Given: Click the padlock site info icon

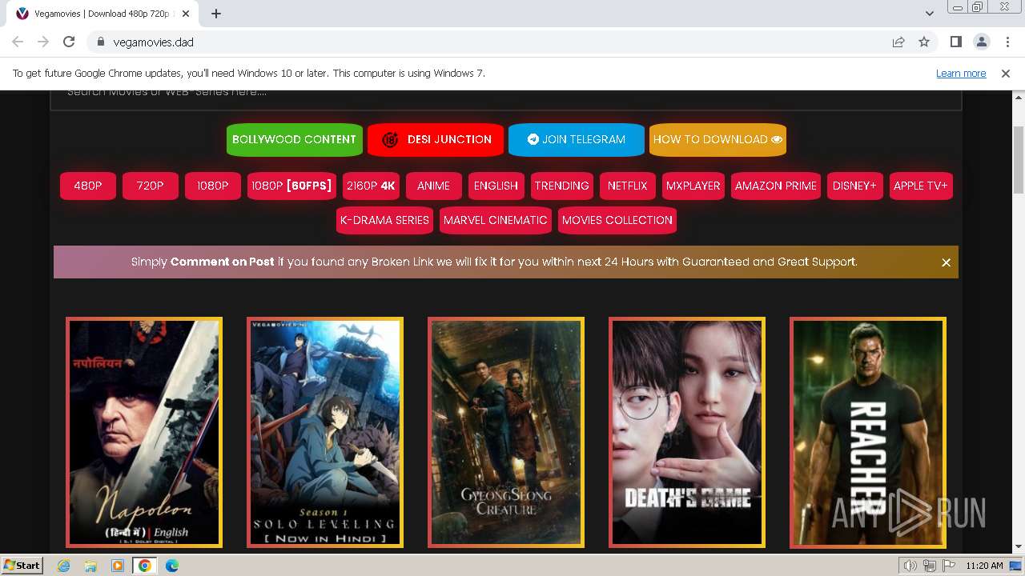Looking at the screenshot, I should (x=100, y=42).
